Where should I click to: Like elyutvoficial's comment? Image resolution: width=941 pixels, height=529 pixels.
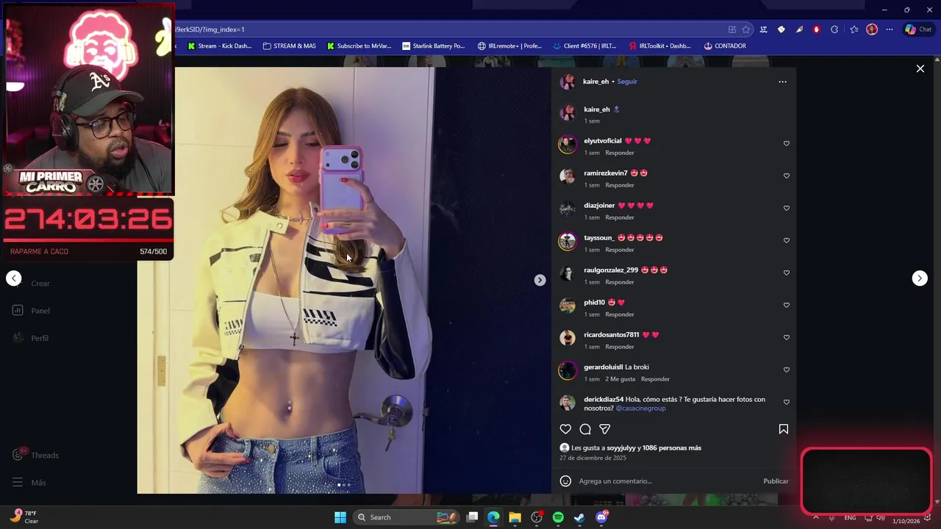click(x=786, y=143)
